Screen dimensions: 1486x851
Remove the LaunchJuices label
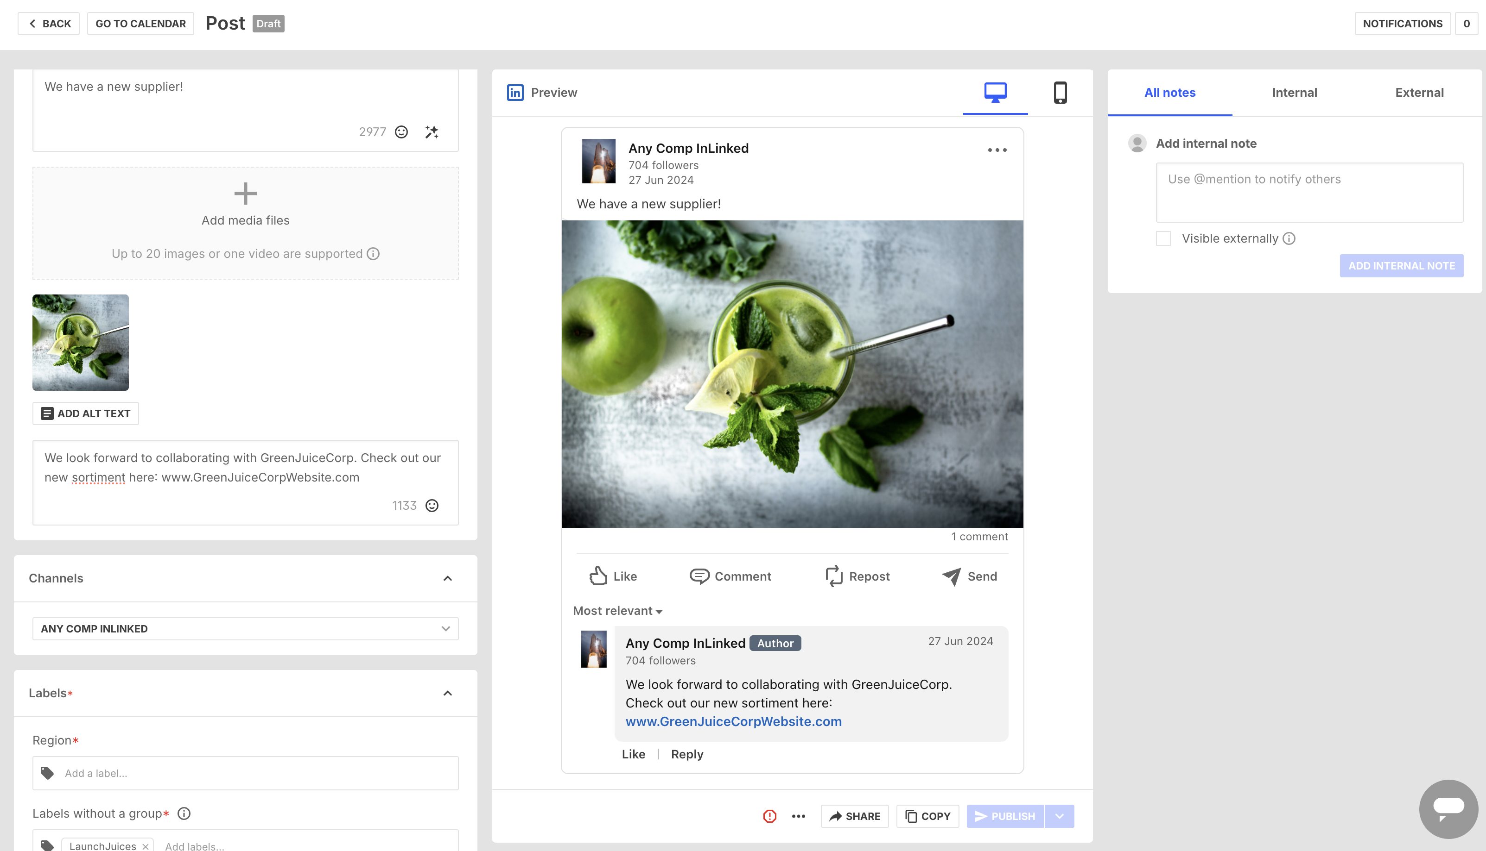pyautogui.click(x=145, y=846)
